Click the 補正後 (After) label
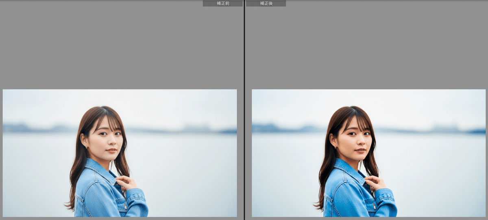This screenshot has height=220, width=488. coord(266,3)
